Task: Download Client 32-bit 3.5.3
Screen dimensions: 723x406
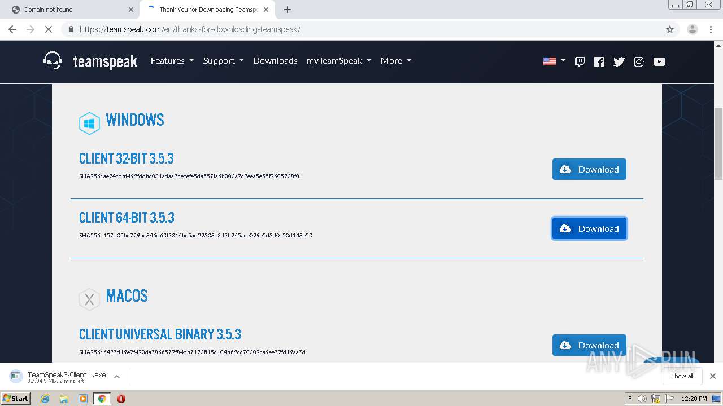Action: click(x=589, y=169)
